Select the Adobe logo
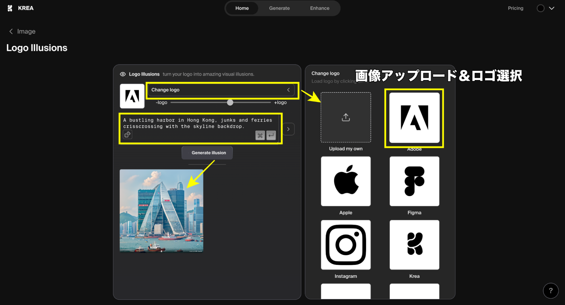 pos(414,118)
